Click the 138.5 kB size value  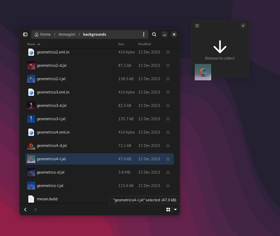click(x=126, y=79)
